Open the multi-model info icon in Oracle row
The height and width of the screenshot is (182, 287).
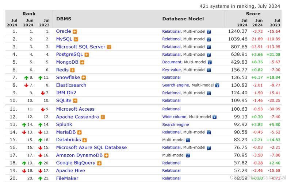click(209, 32)
